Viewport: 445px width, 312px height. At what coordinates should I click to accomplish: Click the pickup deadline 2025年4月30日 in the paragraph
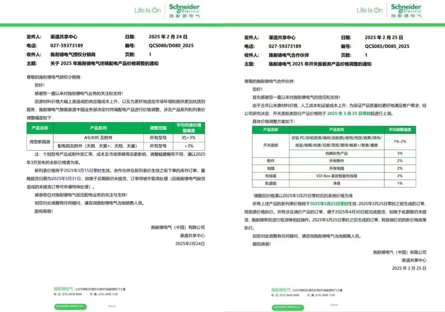tap(350, 212)
